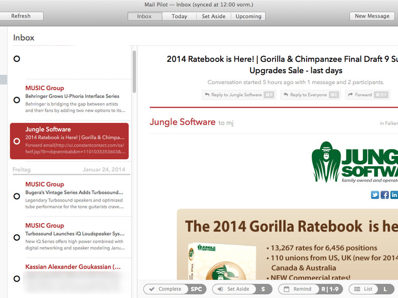Switch to the Inbox tab
The height and width of the screenshot is (298, 398).
[144, 16]
